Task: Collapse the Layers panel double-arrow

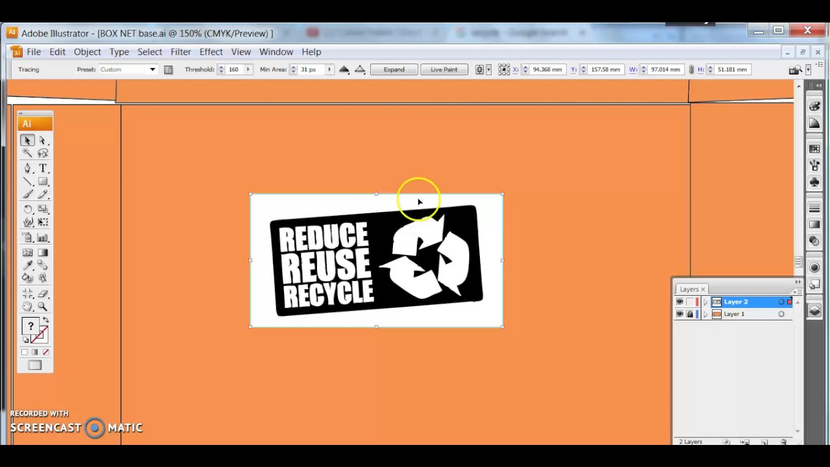Action: (x=798, y=282)
